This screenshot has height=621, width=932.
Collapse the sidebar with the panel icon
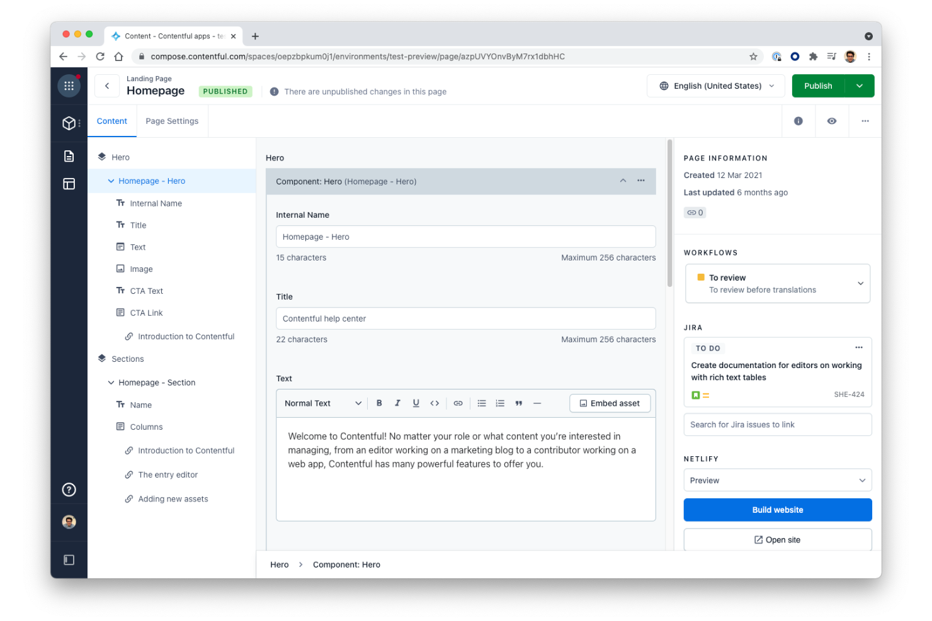69,560
